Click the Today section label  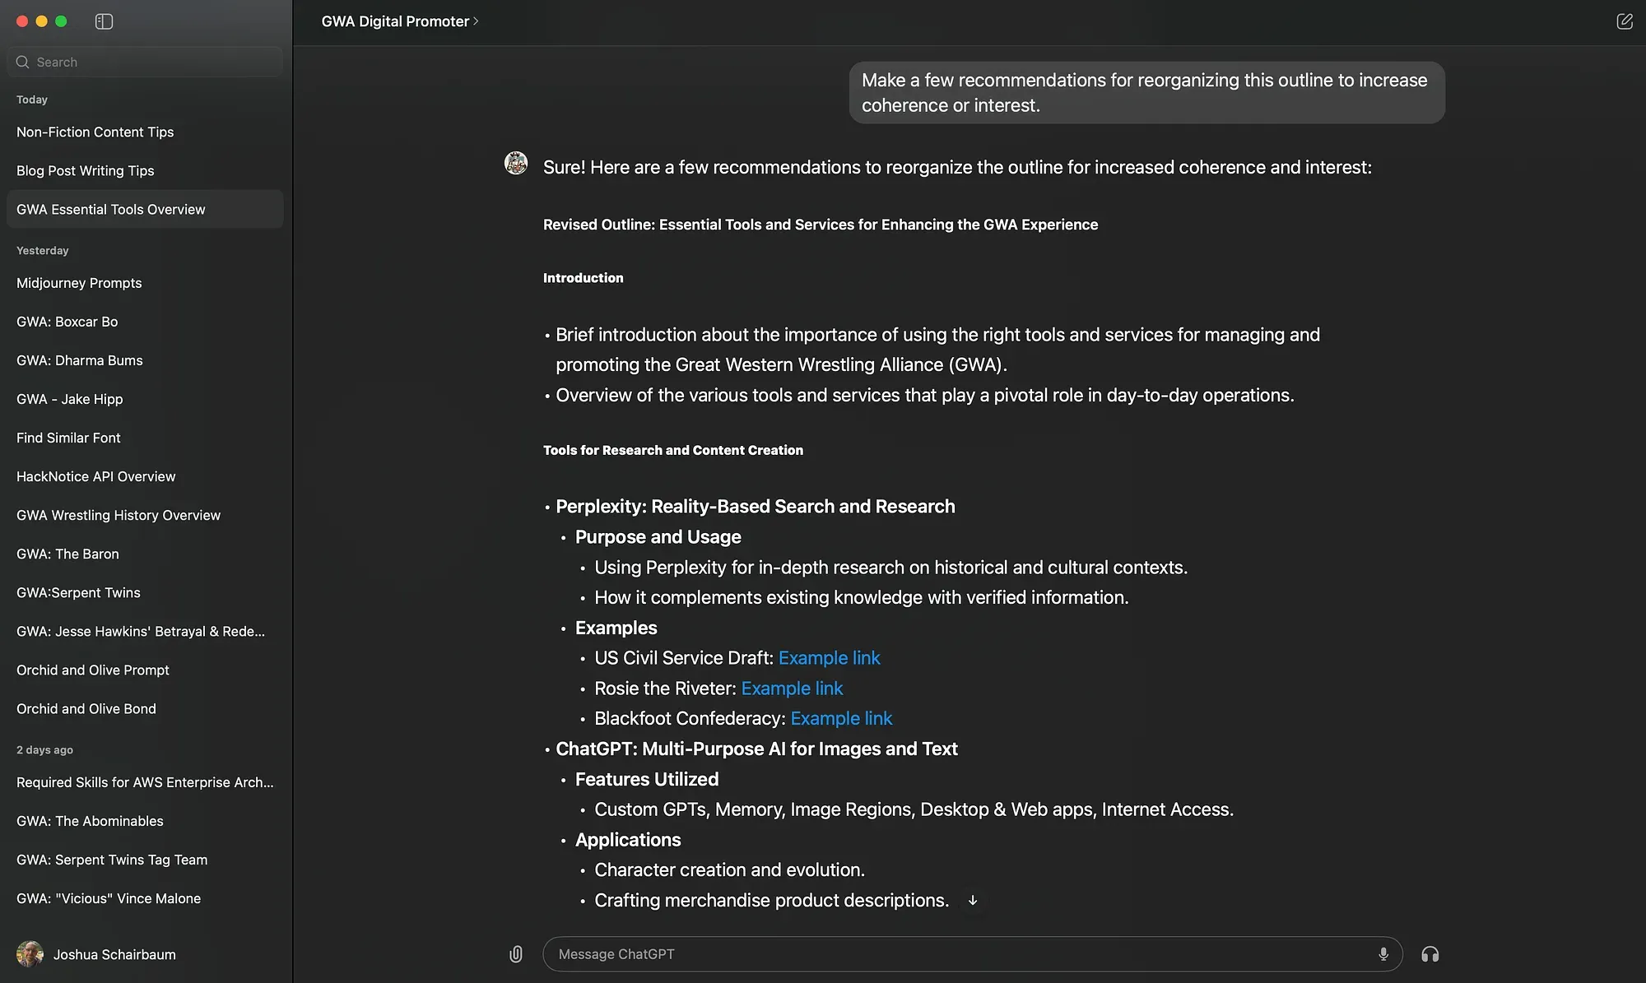(32, 100)
